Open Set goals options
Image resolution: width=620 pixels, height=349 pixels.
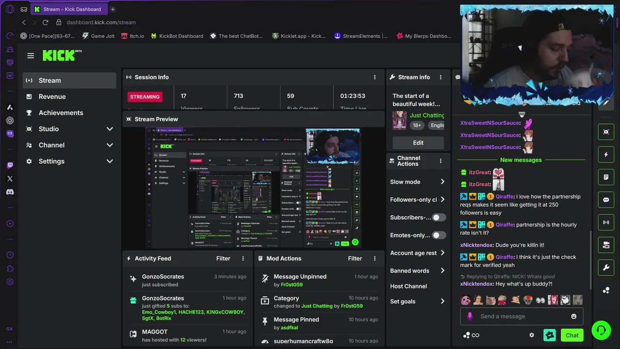(x=418, y=301)
